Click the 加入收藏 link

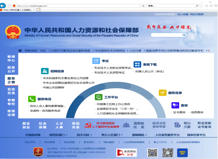(x=183, y=14)
